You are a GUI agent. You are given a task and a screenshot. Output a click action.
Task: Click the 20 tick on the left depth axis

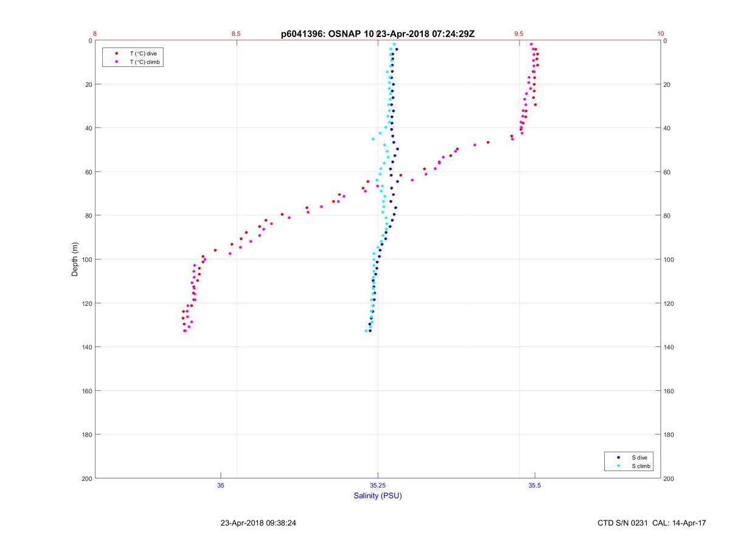tap(88, 84)
